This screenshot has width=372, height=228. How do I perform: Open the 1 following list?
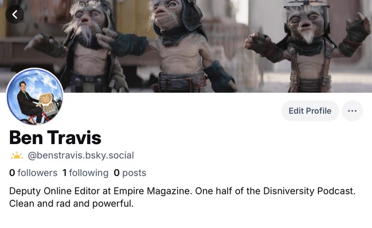tap(85, 173)
